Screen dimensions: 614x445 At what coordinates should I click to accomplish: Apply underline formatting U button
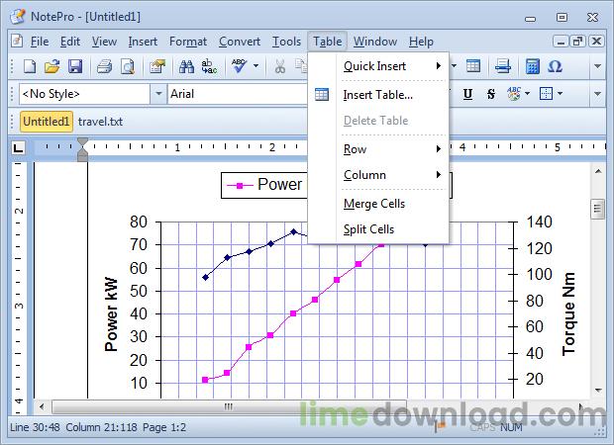point(467,94)
